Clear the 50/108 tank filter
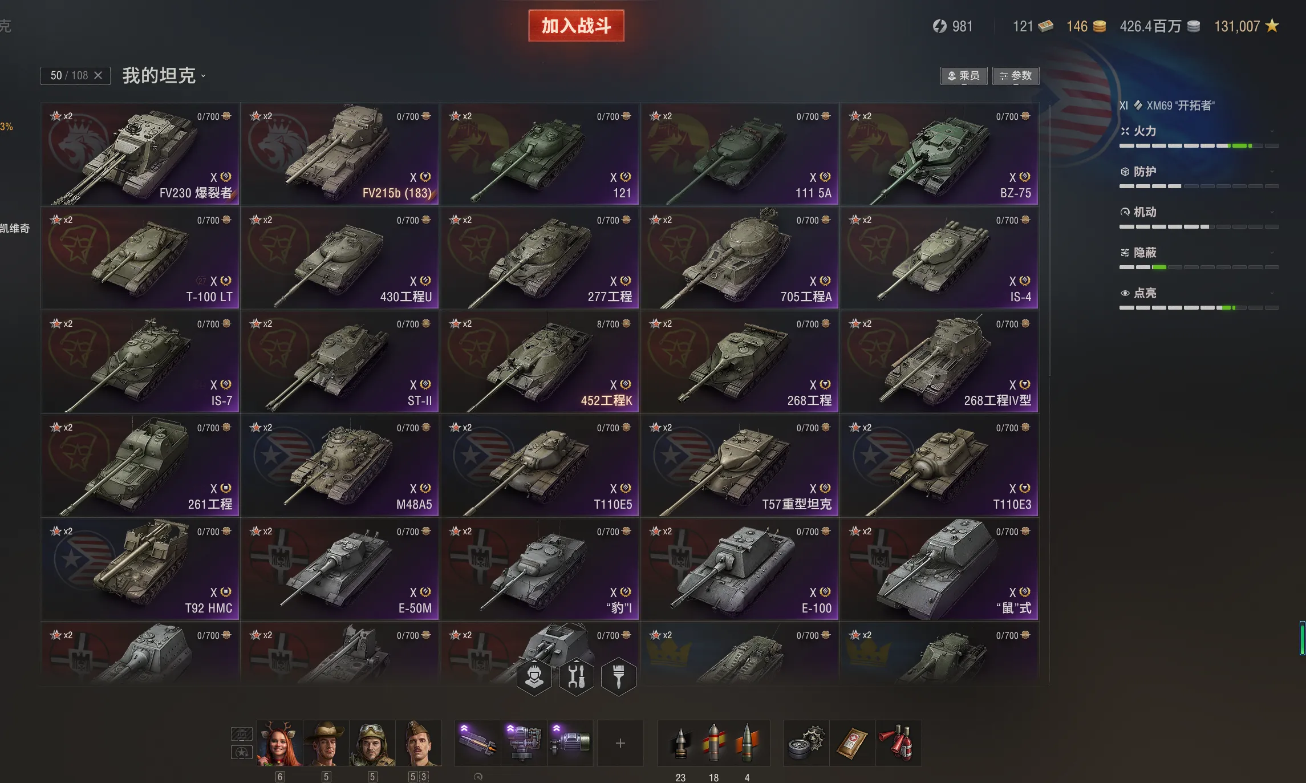The image size is (1306, 783). click(x=98, y=75)
